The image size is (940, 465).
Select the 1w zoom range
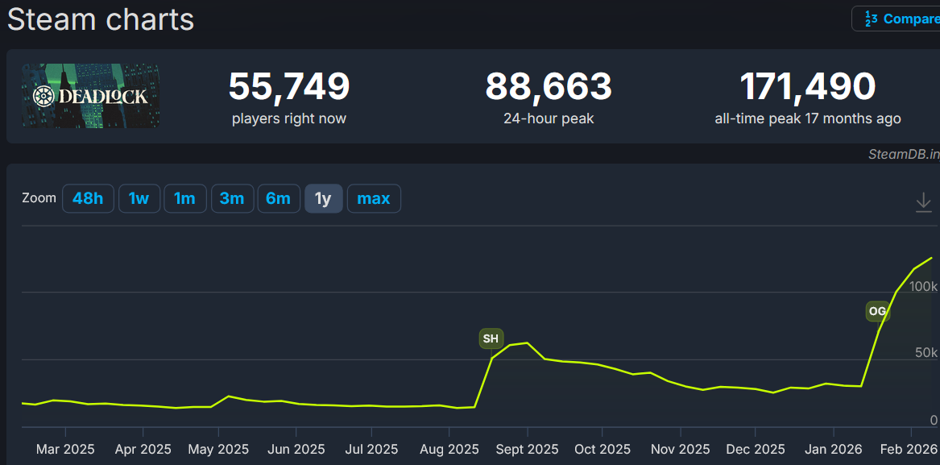139,198
